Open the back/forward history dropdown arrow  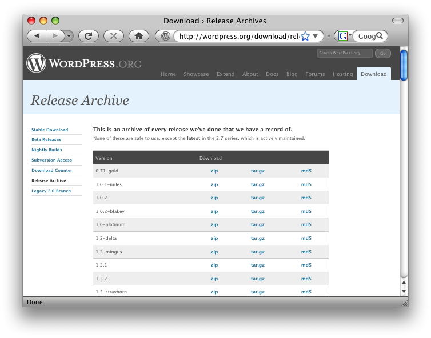pos(69,36)
